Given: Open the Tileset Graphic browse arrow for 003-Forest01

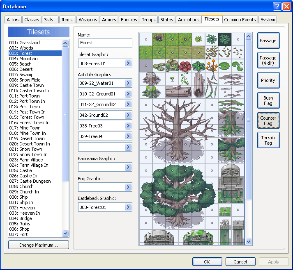Looking at the screenshot, I should 128,64.
